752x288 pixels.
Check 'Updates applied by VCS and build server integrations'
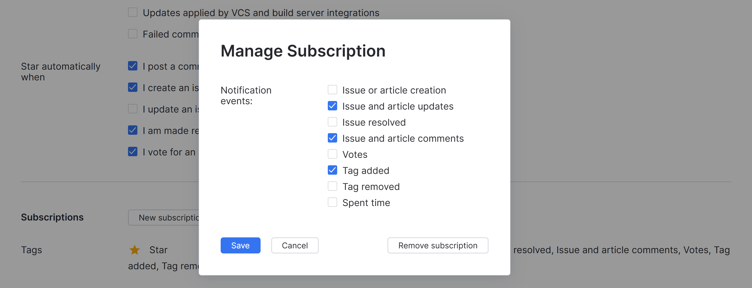point(133,12)
